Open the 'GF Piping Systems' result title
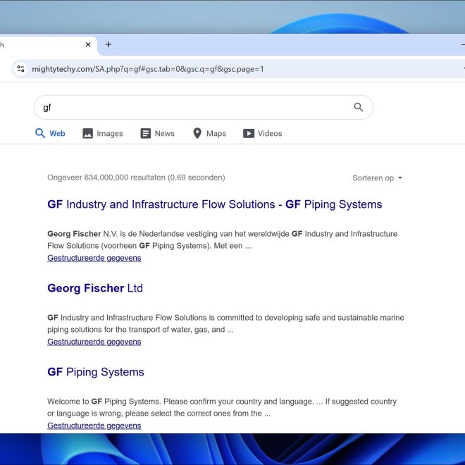 coord(95,372)
